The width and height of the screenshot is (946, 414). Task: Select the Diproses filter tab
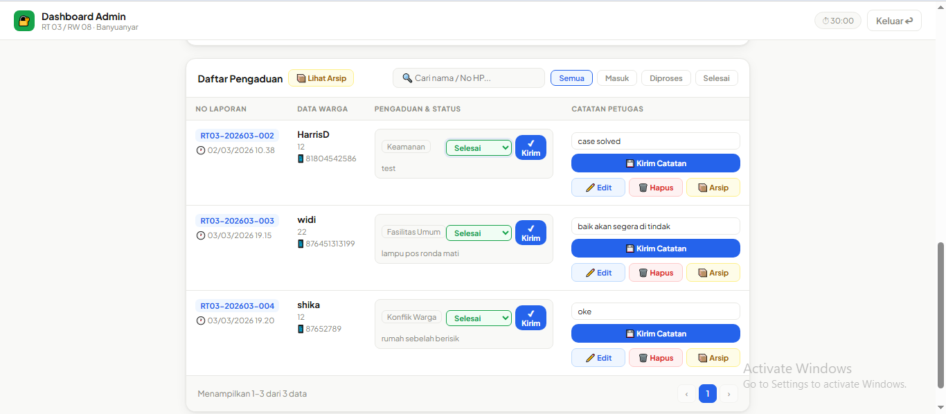coord(666,78)
